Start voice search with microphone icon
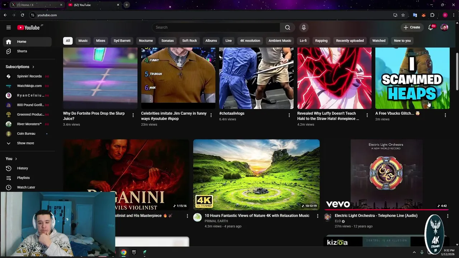The image size is (459, 258). (x=304, y=28)
